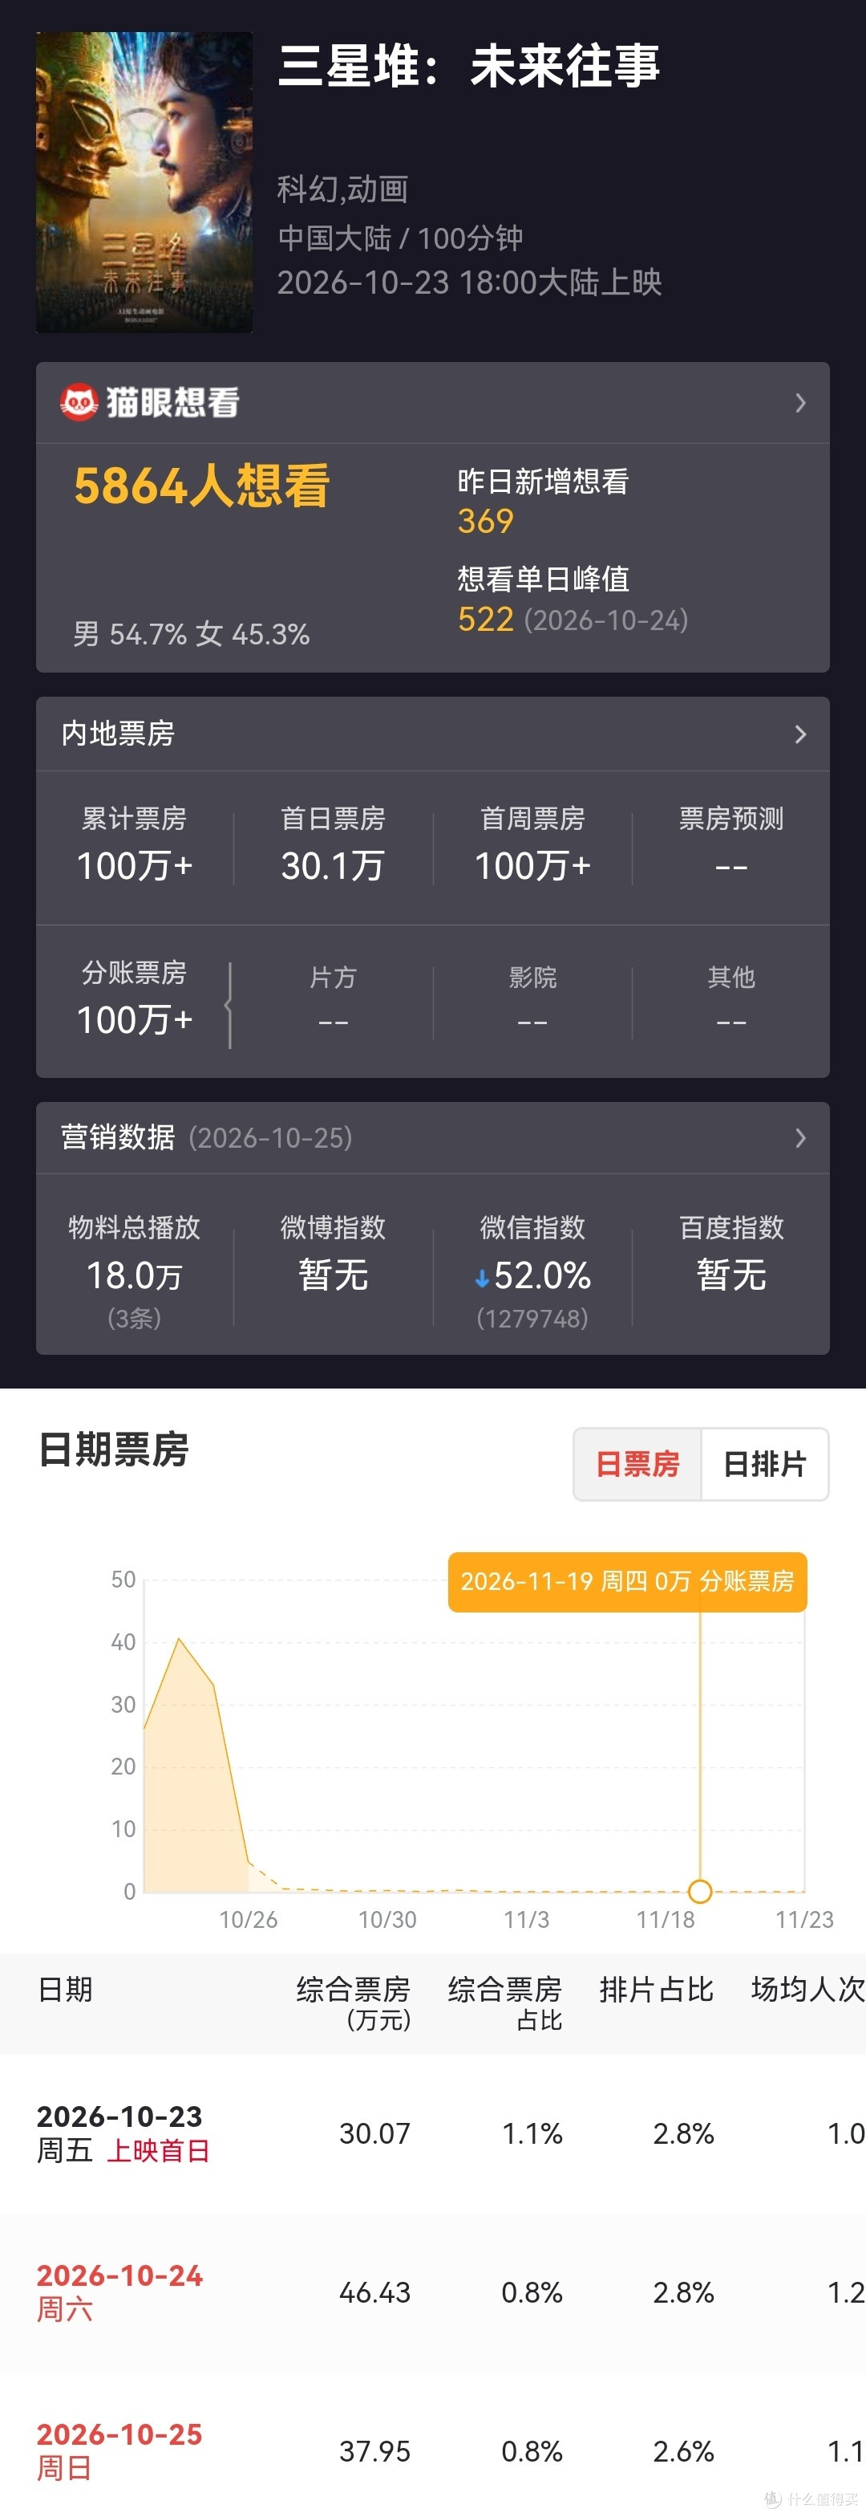Switch to the 日排片 tab
Viewport: 866px width, 2517px height.
[764, 1464]
